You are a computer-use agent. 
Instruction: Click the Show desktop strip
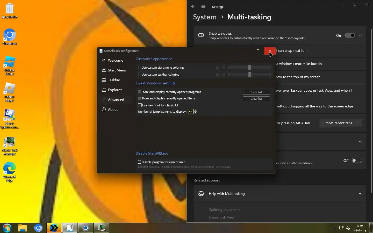click(371, 228)
